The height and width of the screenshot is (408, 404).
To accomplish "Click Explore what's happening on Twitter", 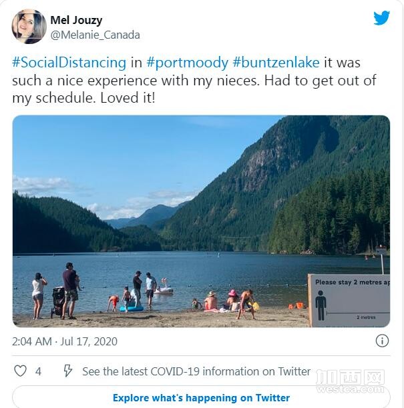I will tap(201, 398).
